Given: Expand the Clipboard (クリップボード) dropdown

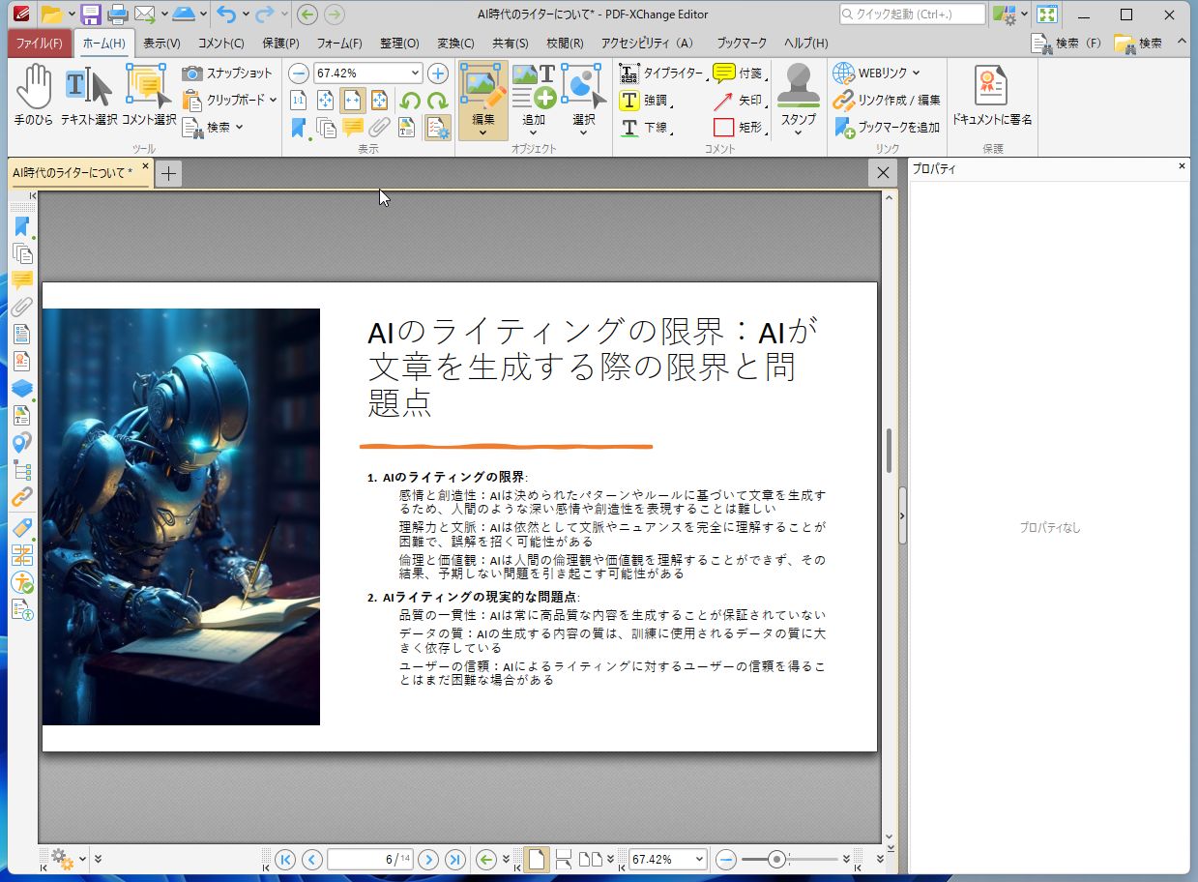Looking at the screenshot, I should [x=273, y=101].
